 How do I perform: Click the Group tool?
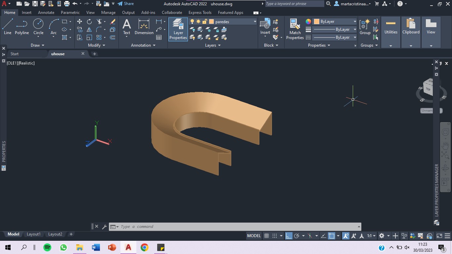pyautogui.click(x=365, y=26)
